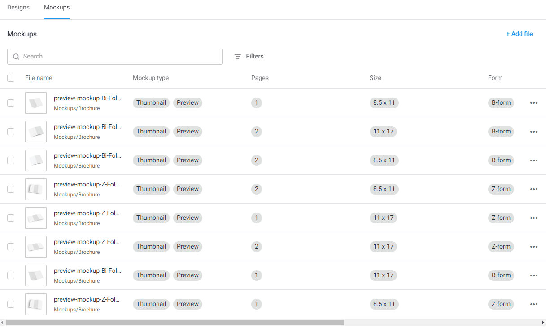Check the box for the third mockup row
This screenshot has width=546, height=333.
click(x=11, y=160)
